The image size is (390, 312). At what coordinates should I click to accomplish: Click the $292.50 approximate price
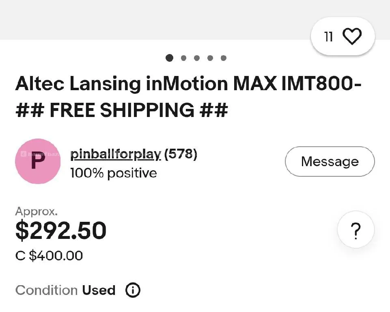pos(61,230)
